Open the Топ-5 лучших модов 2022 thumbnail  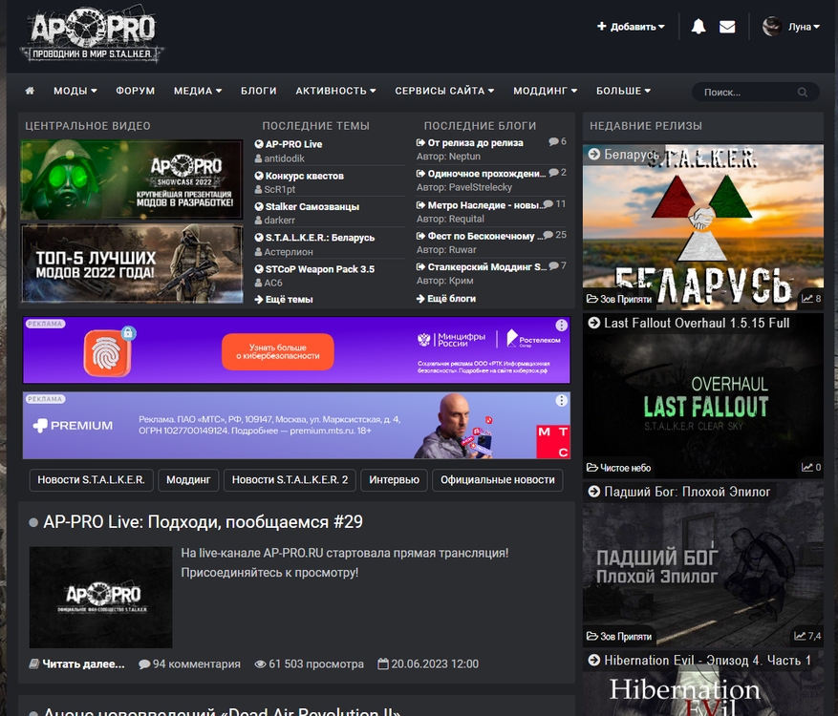132,263
